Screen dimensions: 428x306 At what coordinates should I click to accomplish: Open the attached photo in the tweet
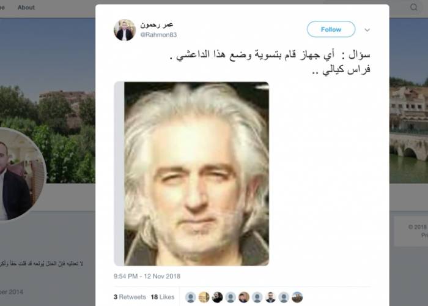pyautogui.click(x=191, y=174)
